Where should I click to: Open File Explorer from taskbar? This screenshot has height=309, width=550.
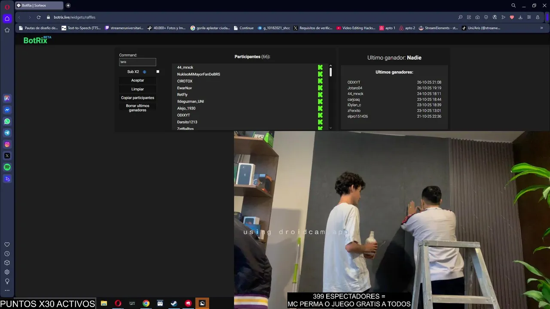coord(104,303)
